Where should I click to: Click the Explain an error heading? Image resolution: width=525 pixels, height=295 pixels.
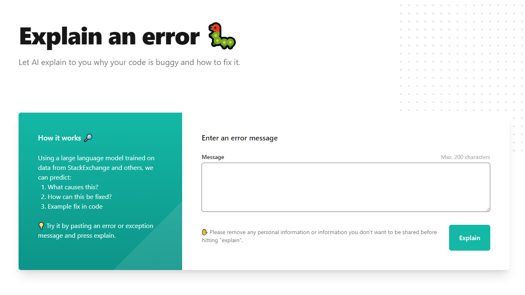[109, 36]
